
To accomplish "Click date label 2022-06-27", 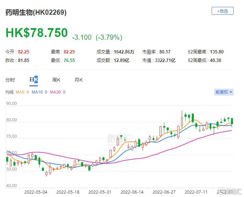I will point(164,192).
